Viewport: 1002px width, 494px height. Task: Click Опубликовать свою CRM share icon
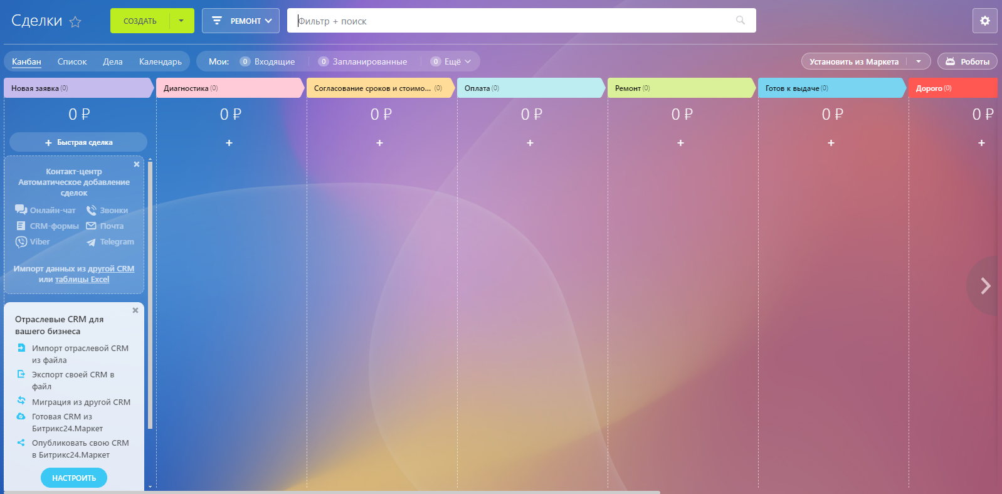click(21, 443)
